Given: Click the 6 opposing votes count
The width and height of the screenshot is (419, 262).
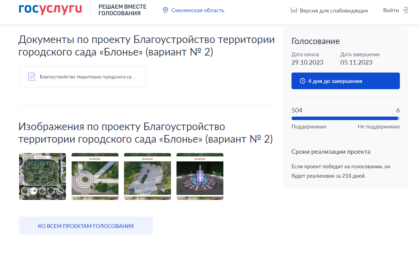Looking at the screenshot, I should click(398, 110).
